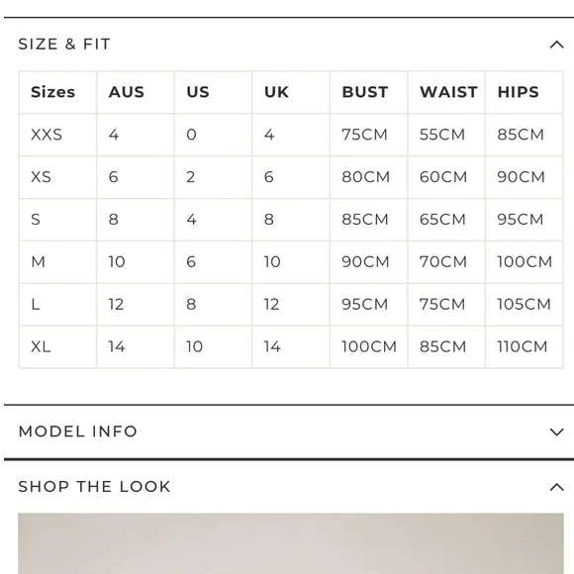This screenshot has height=574, width=574.
Task: Click the SIZE & FIT heading
Action: click(x=64, y=45)
